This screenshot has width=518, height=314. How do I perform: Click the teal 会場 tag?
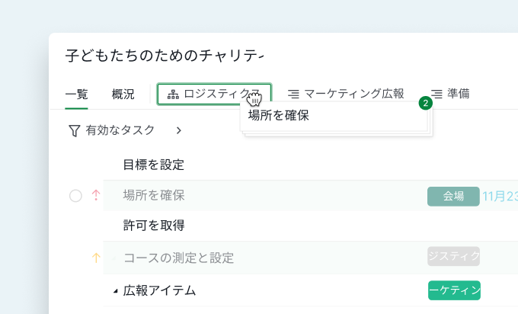click(453, 196)
